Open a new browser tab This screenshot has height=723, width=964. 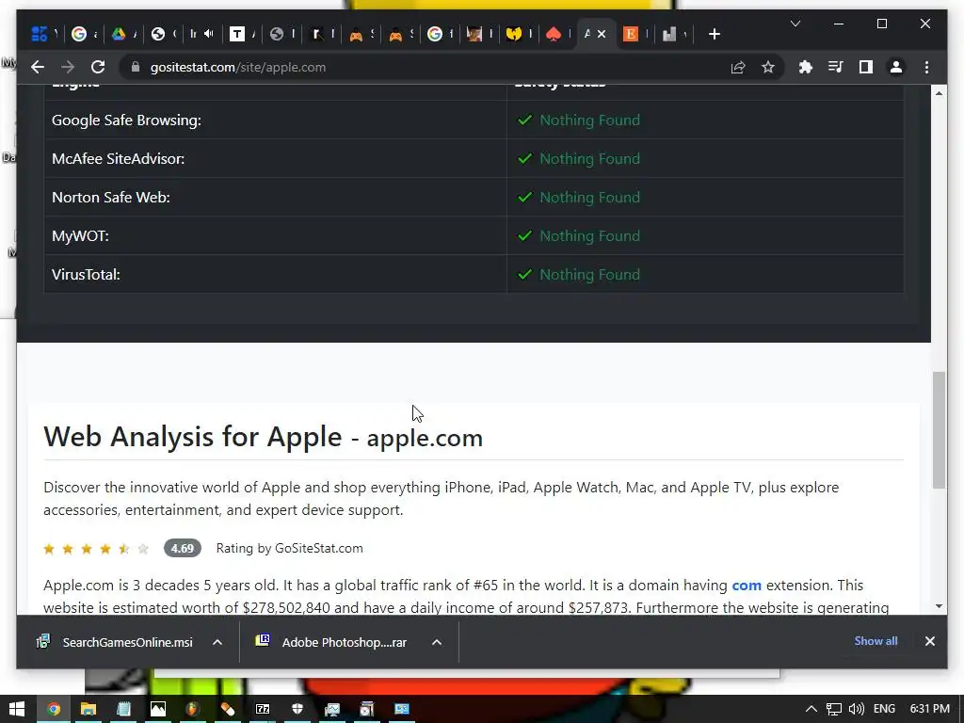coord(714,35)
